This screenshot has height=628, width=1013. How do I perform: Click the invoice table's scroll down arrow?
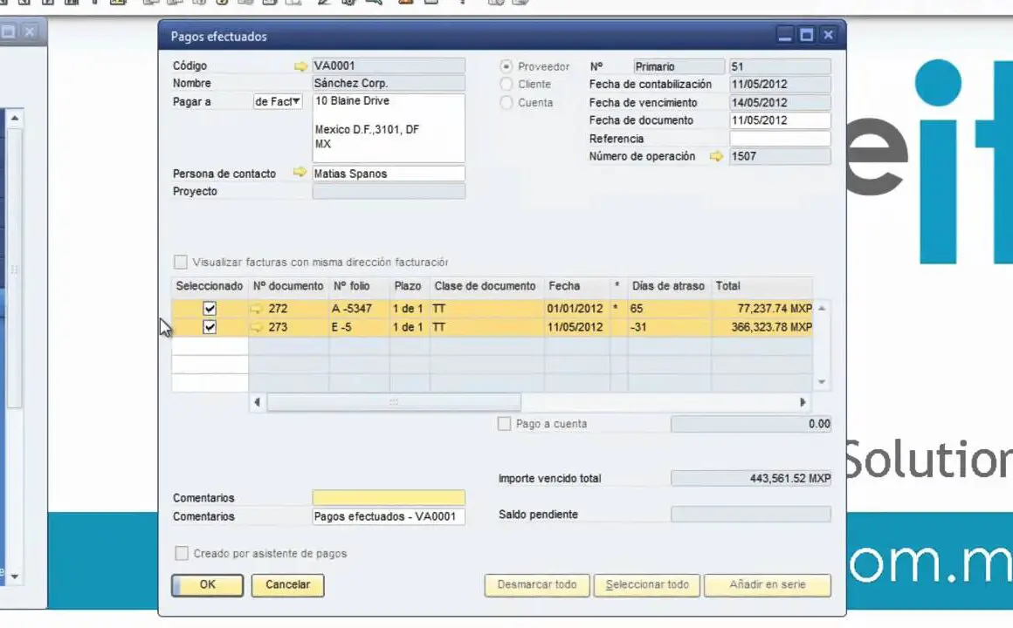click(822, 382)
